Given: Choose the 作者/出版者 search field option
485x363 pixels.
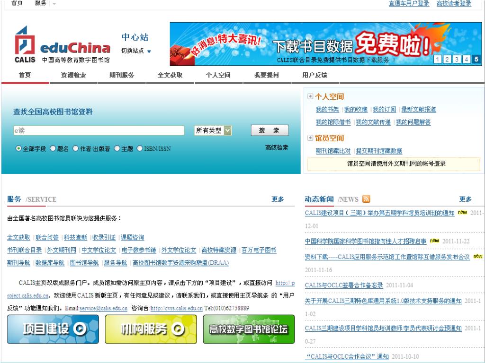Looking at the screenshot, I should point(75,148).
